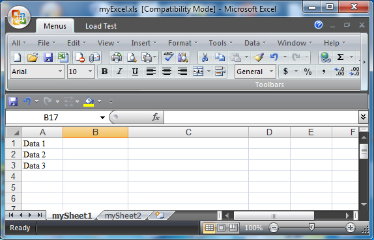Apply currency dollar format
The height and width of the screenshot is (240, 374).
(285, 72)
